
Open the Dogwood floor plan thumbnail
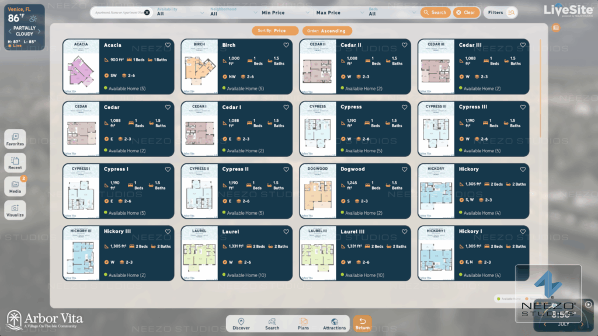tap(318, 191)
